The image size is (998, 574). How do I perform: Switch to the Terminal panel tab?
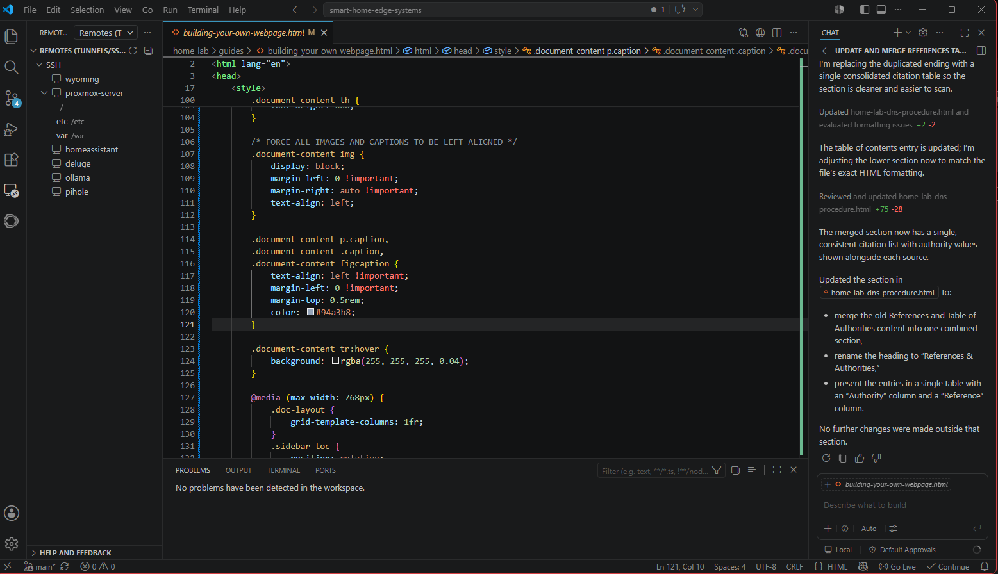point(283,470)
